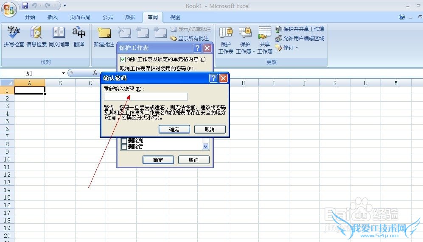Toggle 显示/隐藏批注

click(x=191, y=29)
